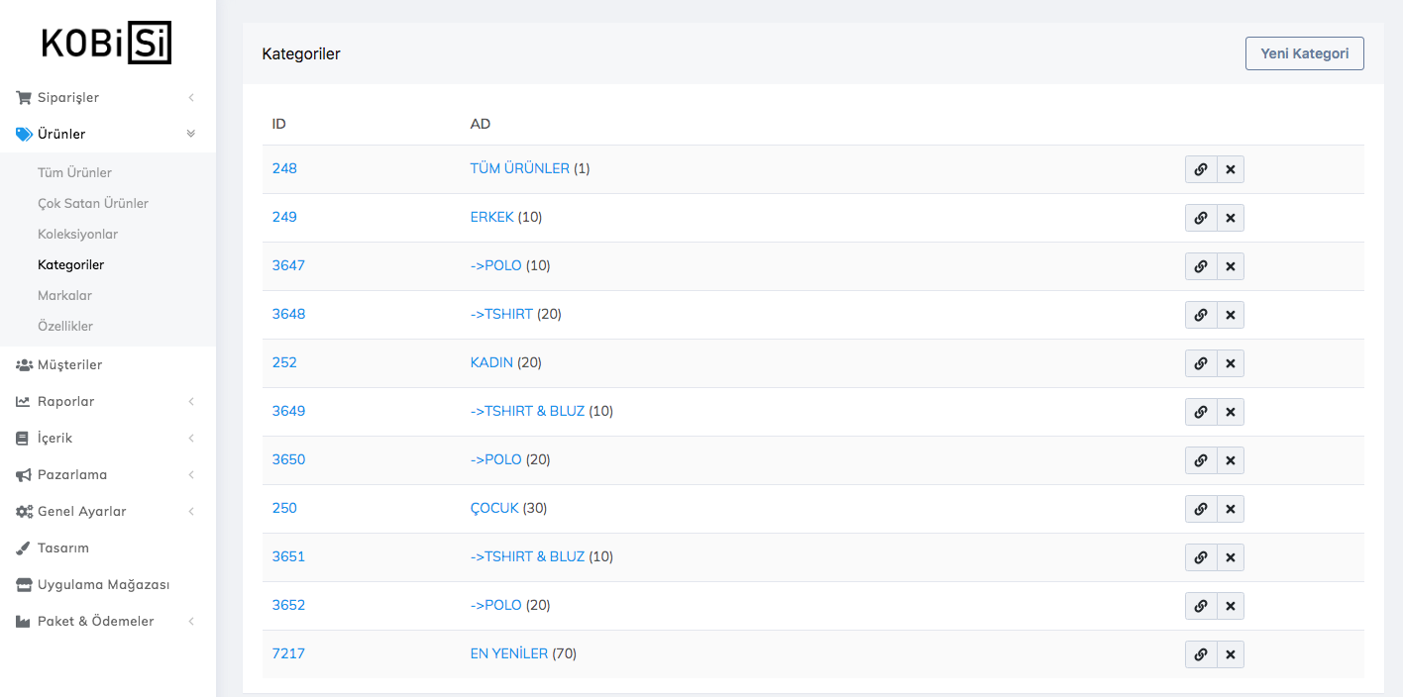Image resolution: width=1403 pixels, height=697 pixels.
Task: Click the Tasarım brush icon
Action: coord(24,548)
